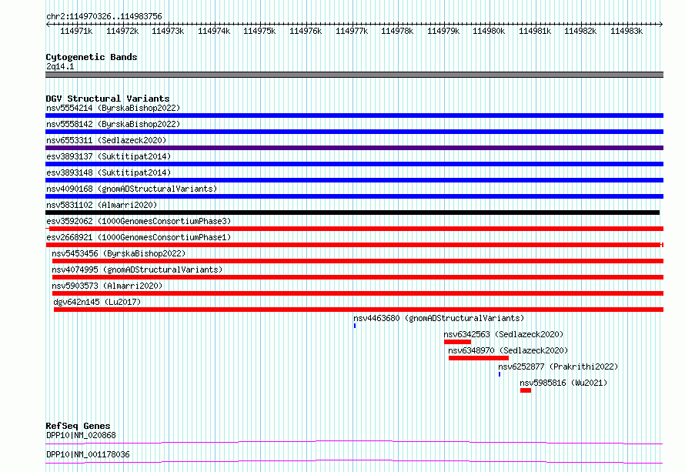Click the small blue marker under nsv4463680
Image resolution: width=685 pixels, height=472 pixels.
355,326
